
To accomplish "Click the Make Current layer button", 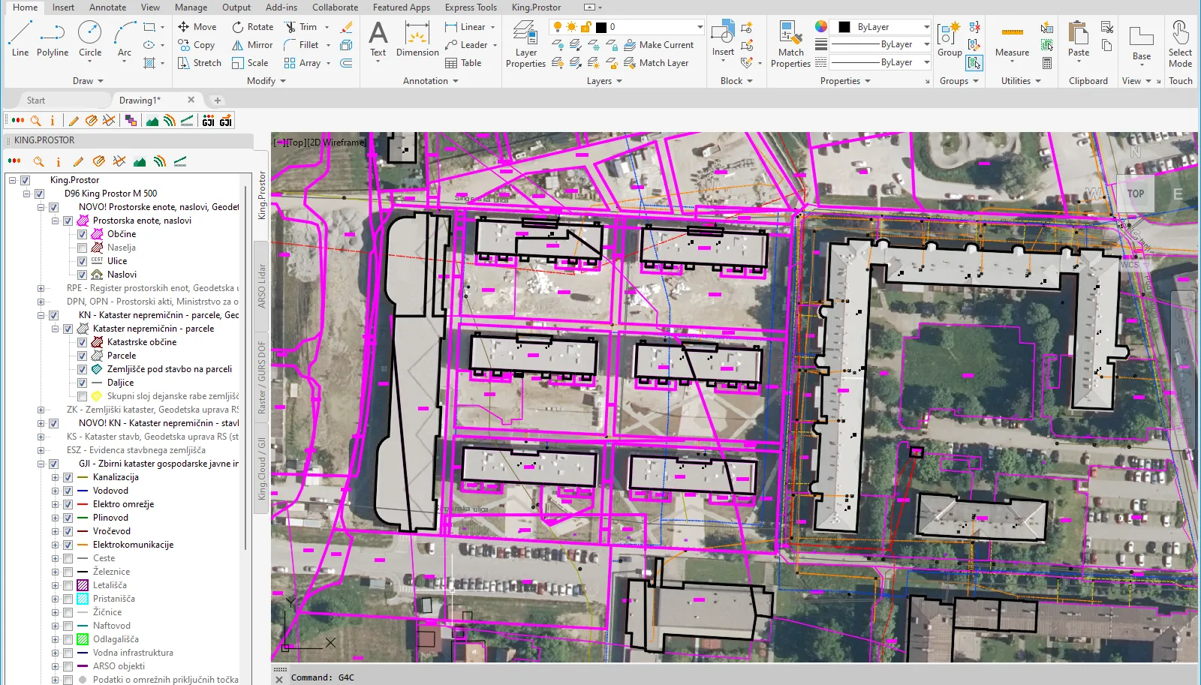I will [659, 45].
